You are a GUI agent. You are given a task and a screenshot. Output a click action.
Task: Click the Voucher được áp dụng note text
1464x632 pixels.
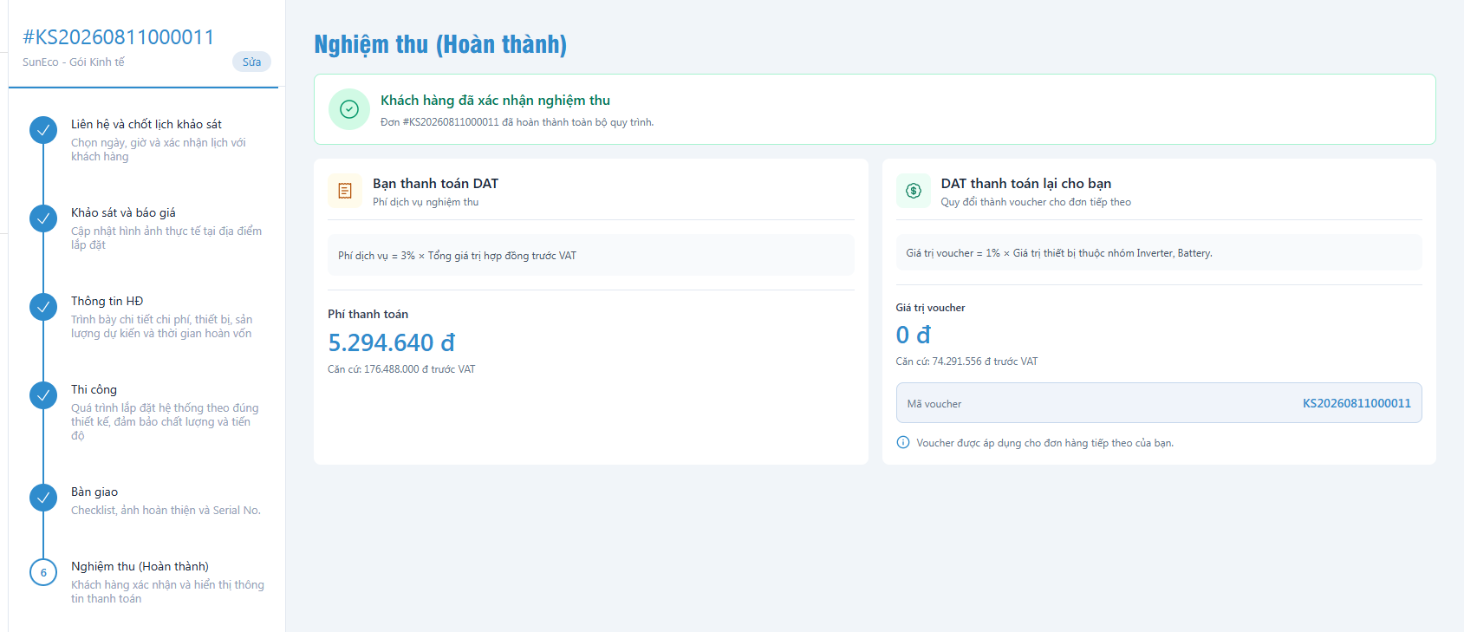pos(1045,443)
